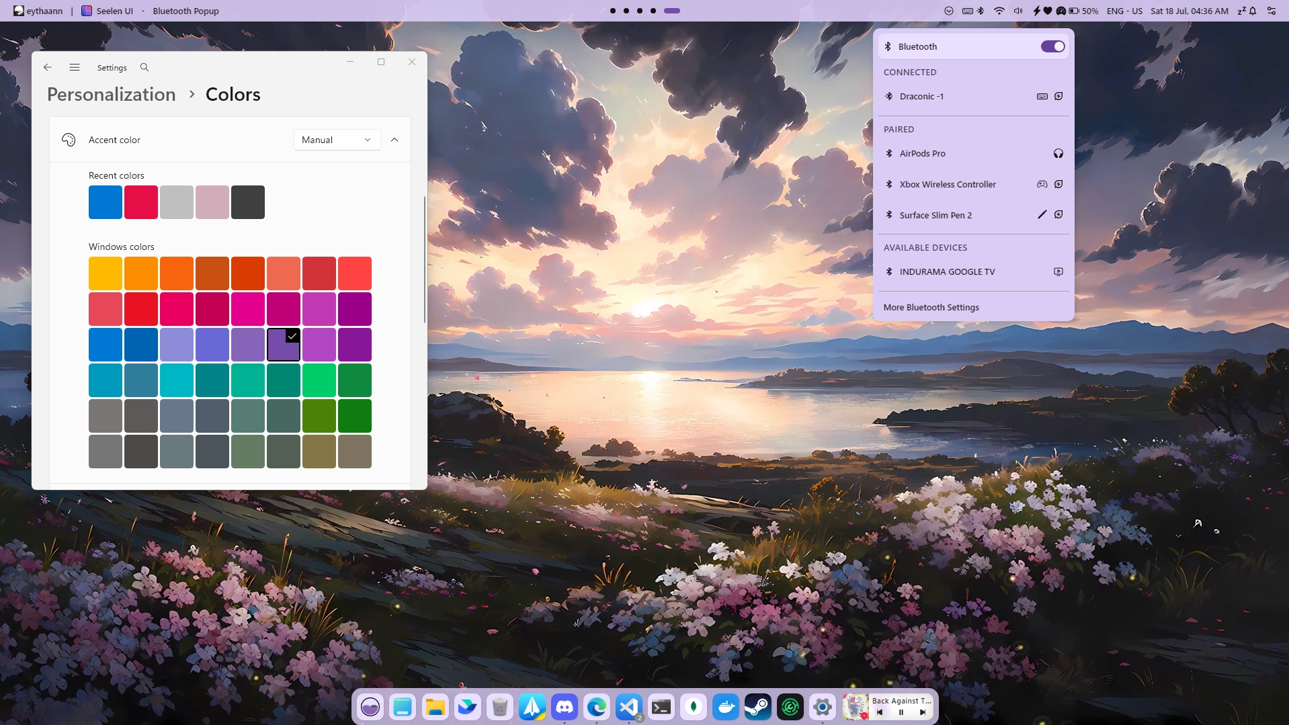1289x725 pixels.
Task: Open File Explorer from the dock
Action: [x=435, y=707]
